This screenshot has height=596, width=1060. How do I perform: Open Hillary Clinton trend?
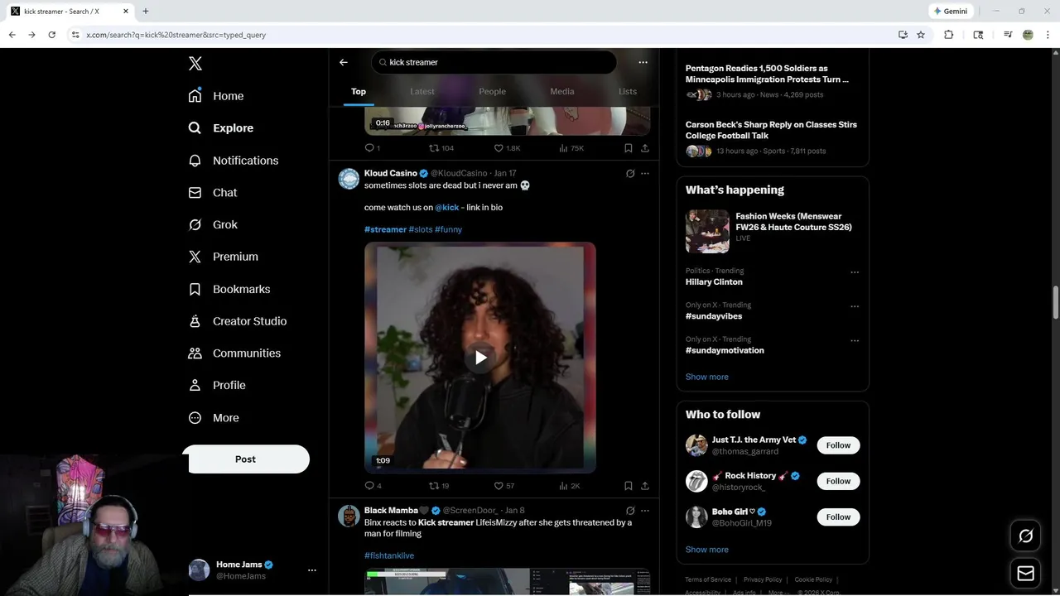[714, 282]
